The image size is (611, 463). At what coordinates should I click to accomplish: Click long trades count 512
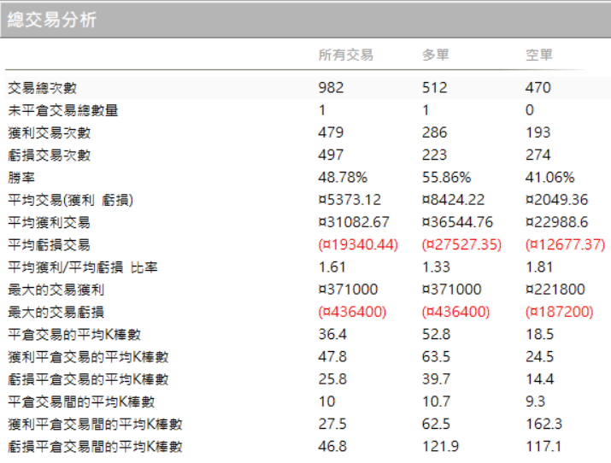(434, 88)
